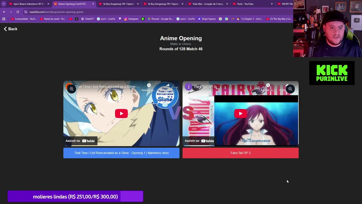Open the X (Twitter) bookmark icon
Image resolution: width=362 pixels, height=204 pixels.
tap(76, 19)
